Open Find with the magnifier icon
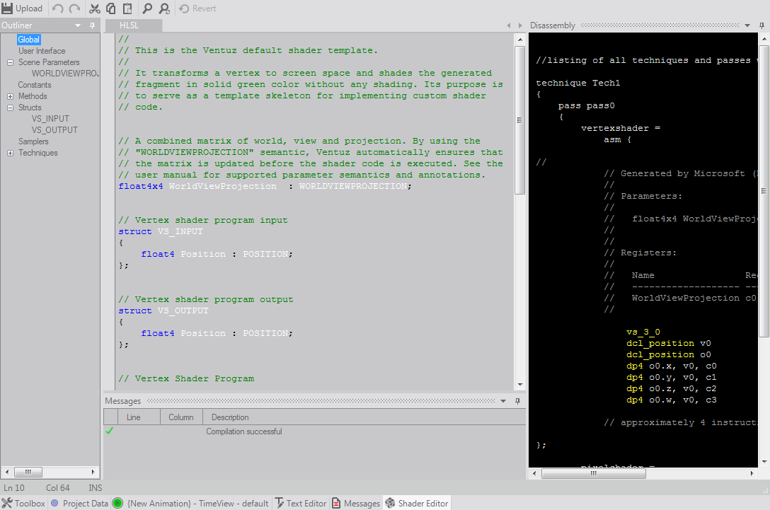The width and height of the screenshot is (770, 510). pyautogui.click(x=147, y=8)
